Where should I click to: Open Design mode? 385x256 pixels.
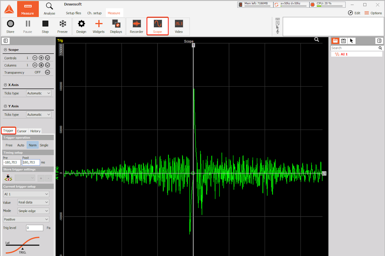[81, 27]
